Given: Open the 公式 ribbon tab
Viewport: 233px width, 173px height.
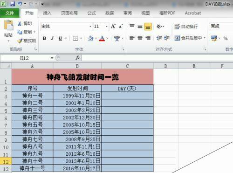Looking at the screenshot, I should (x=92, y=13).
